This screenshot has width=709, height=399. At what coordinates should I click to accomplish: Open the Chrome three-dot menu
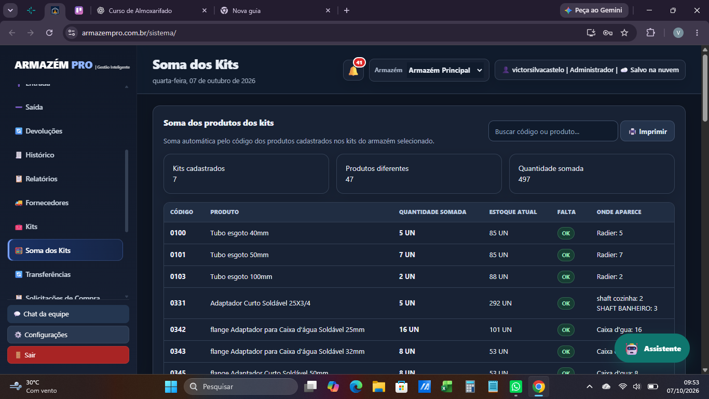pos(697,33)
